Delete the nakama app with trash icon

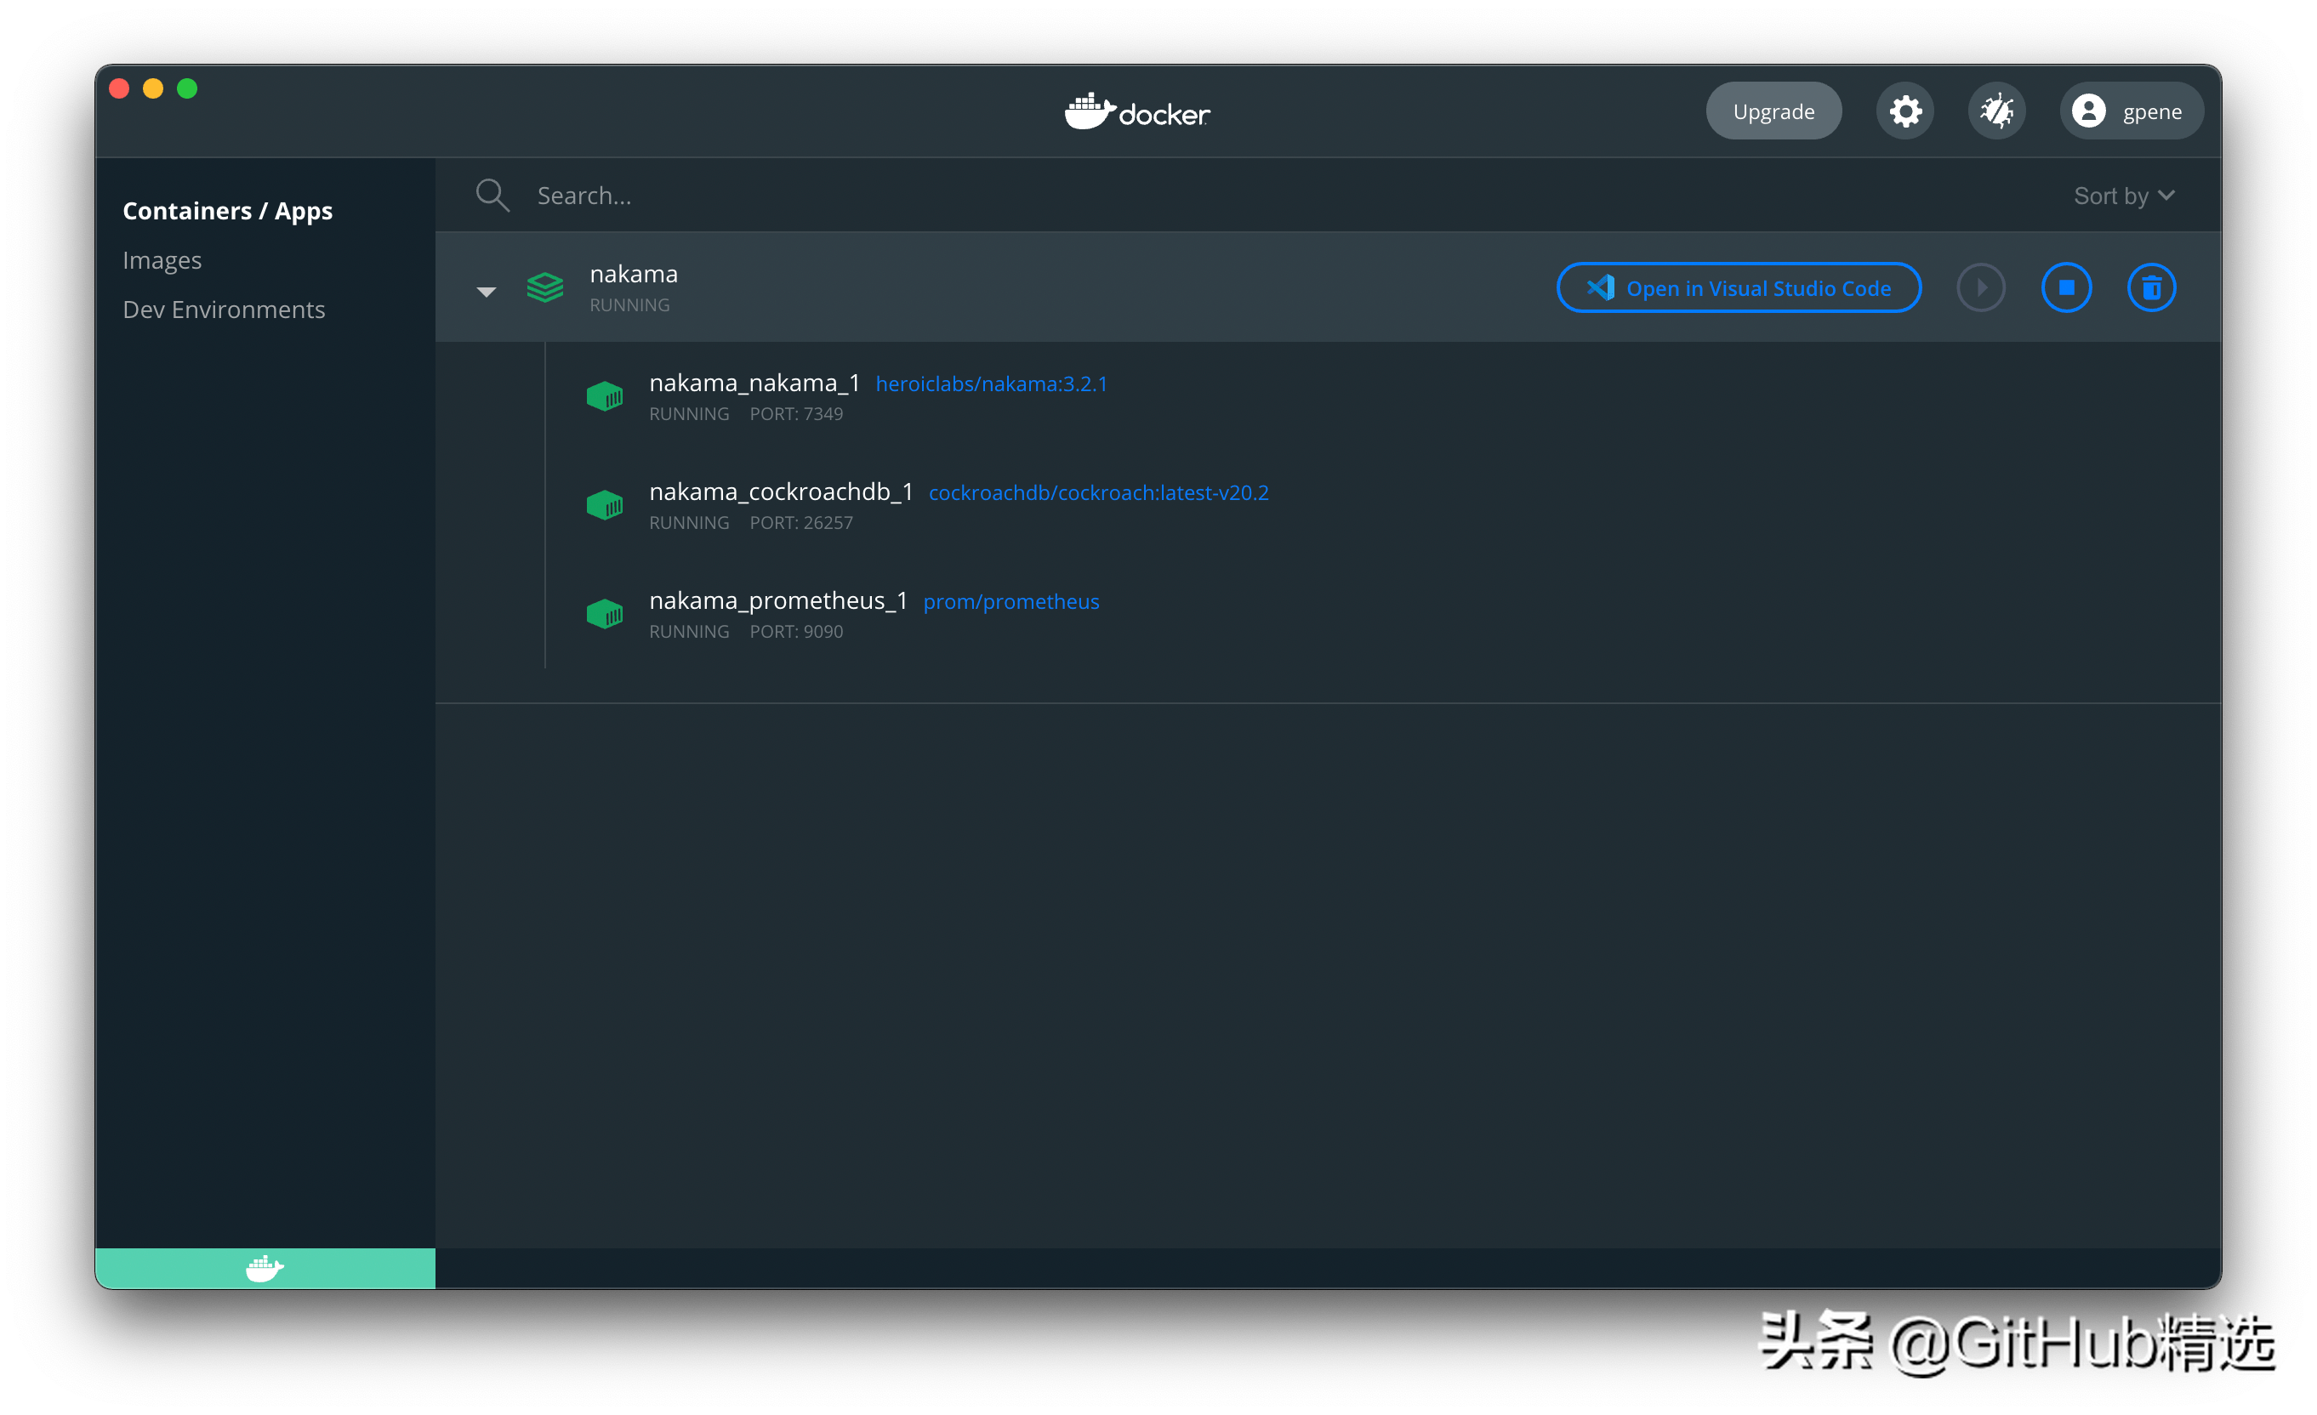2151,287
